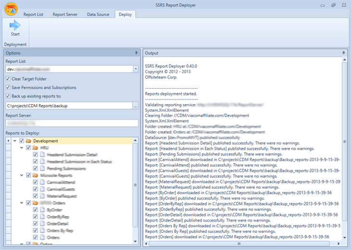Screen dimensions: 351x250
Task: Browse for backup folder with ellipsis button
Action: click(x=136, y=105)
